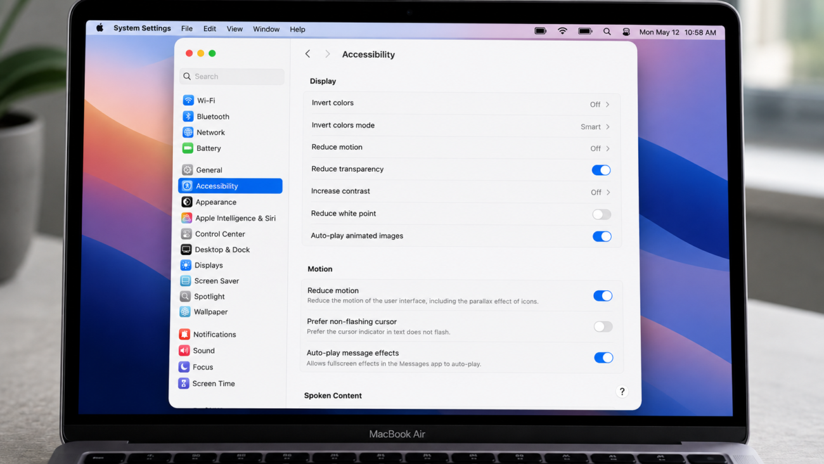
Task: Click the Bluetooth sidebar icon
Action: point(188,117)
